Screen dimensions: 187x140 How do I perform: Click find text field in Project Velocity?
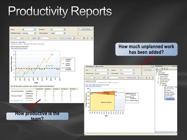pos(45,38)
